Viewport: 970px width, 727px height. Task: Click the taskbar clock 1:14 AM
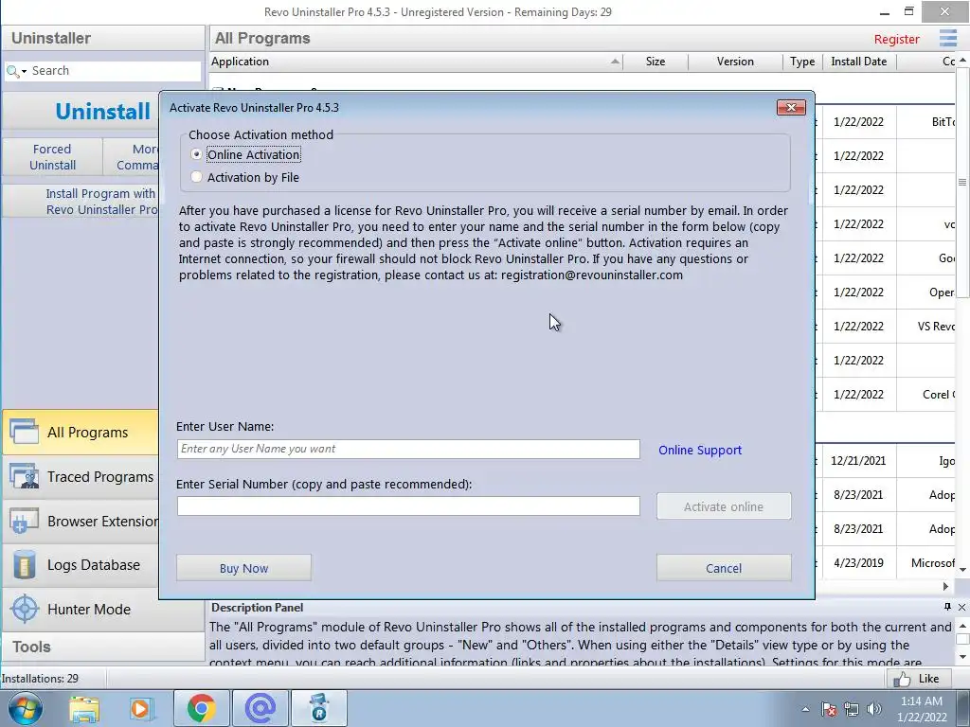922,701
